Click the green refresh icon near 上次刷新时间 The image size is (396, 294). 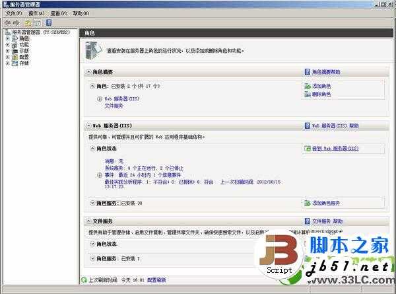(84, 280)
